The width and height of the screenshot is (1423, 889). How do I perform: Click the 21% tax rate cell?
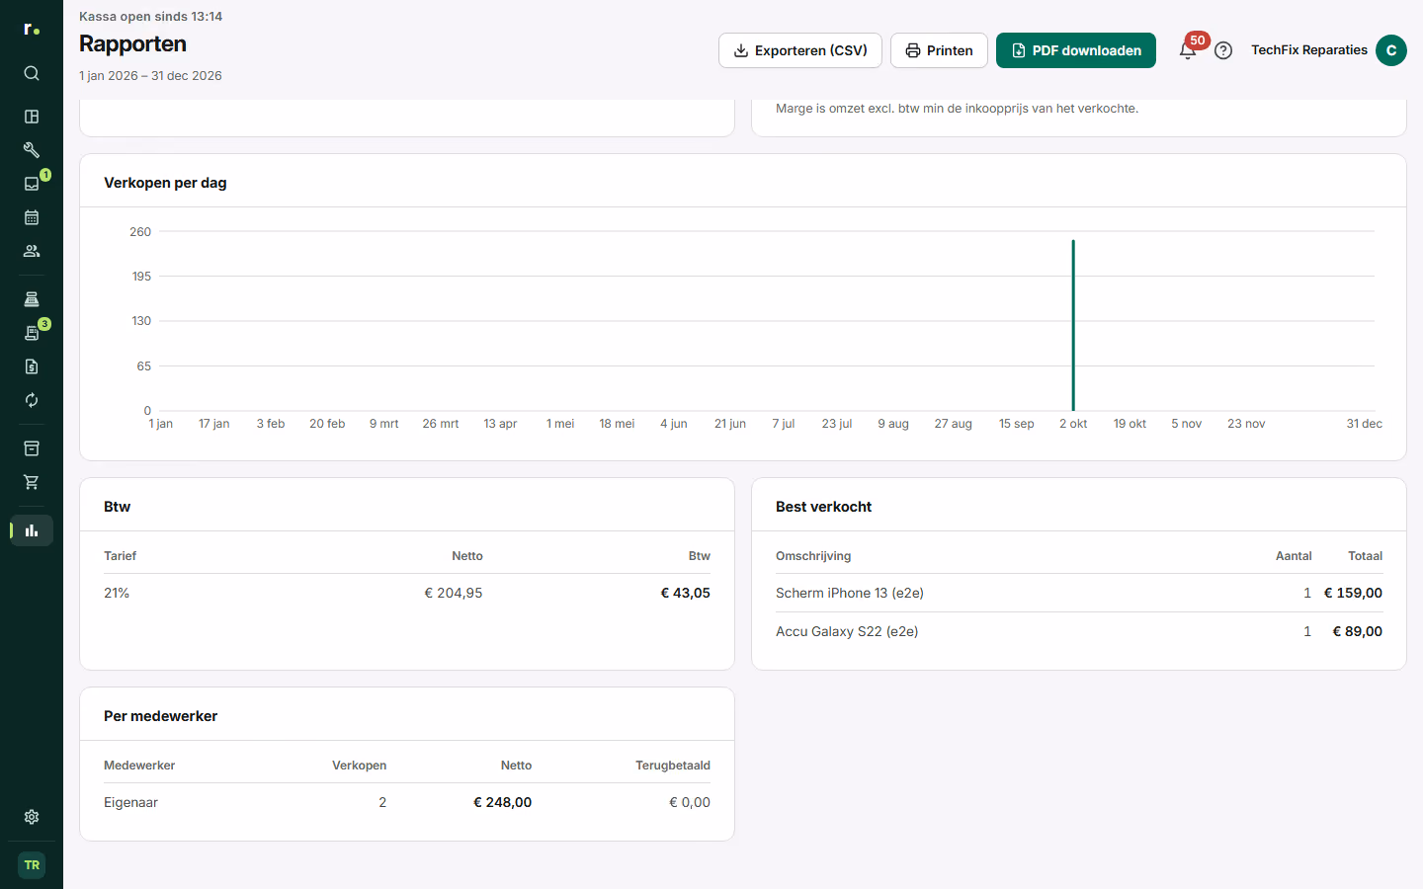tap(117, 593)
